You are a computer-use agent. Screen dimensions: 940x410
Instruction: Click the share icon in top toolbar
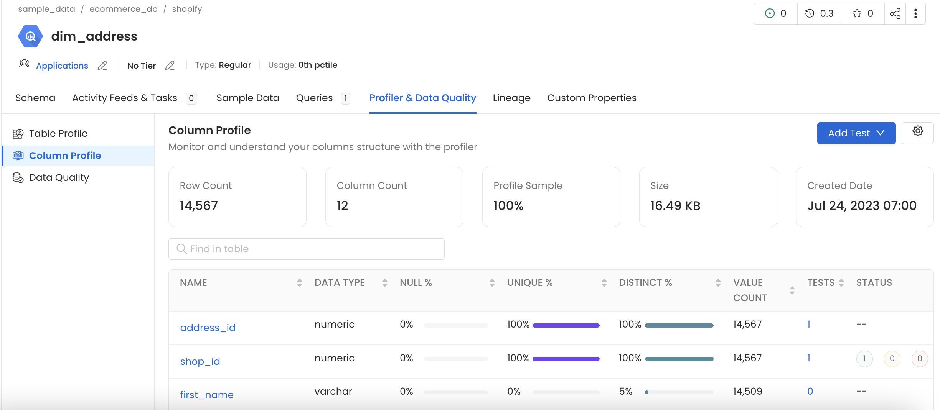(895, 14)
